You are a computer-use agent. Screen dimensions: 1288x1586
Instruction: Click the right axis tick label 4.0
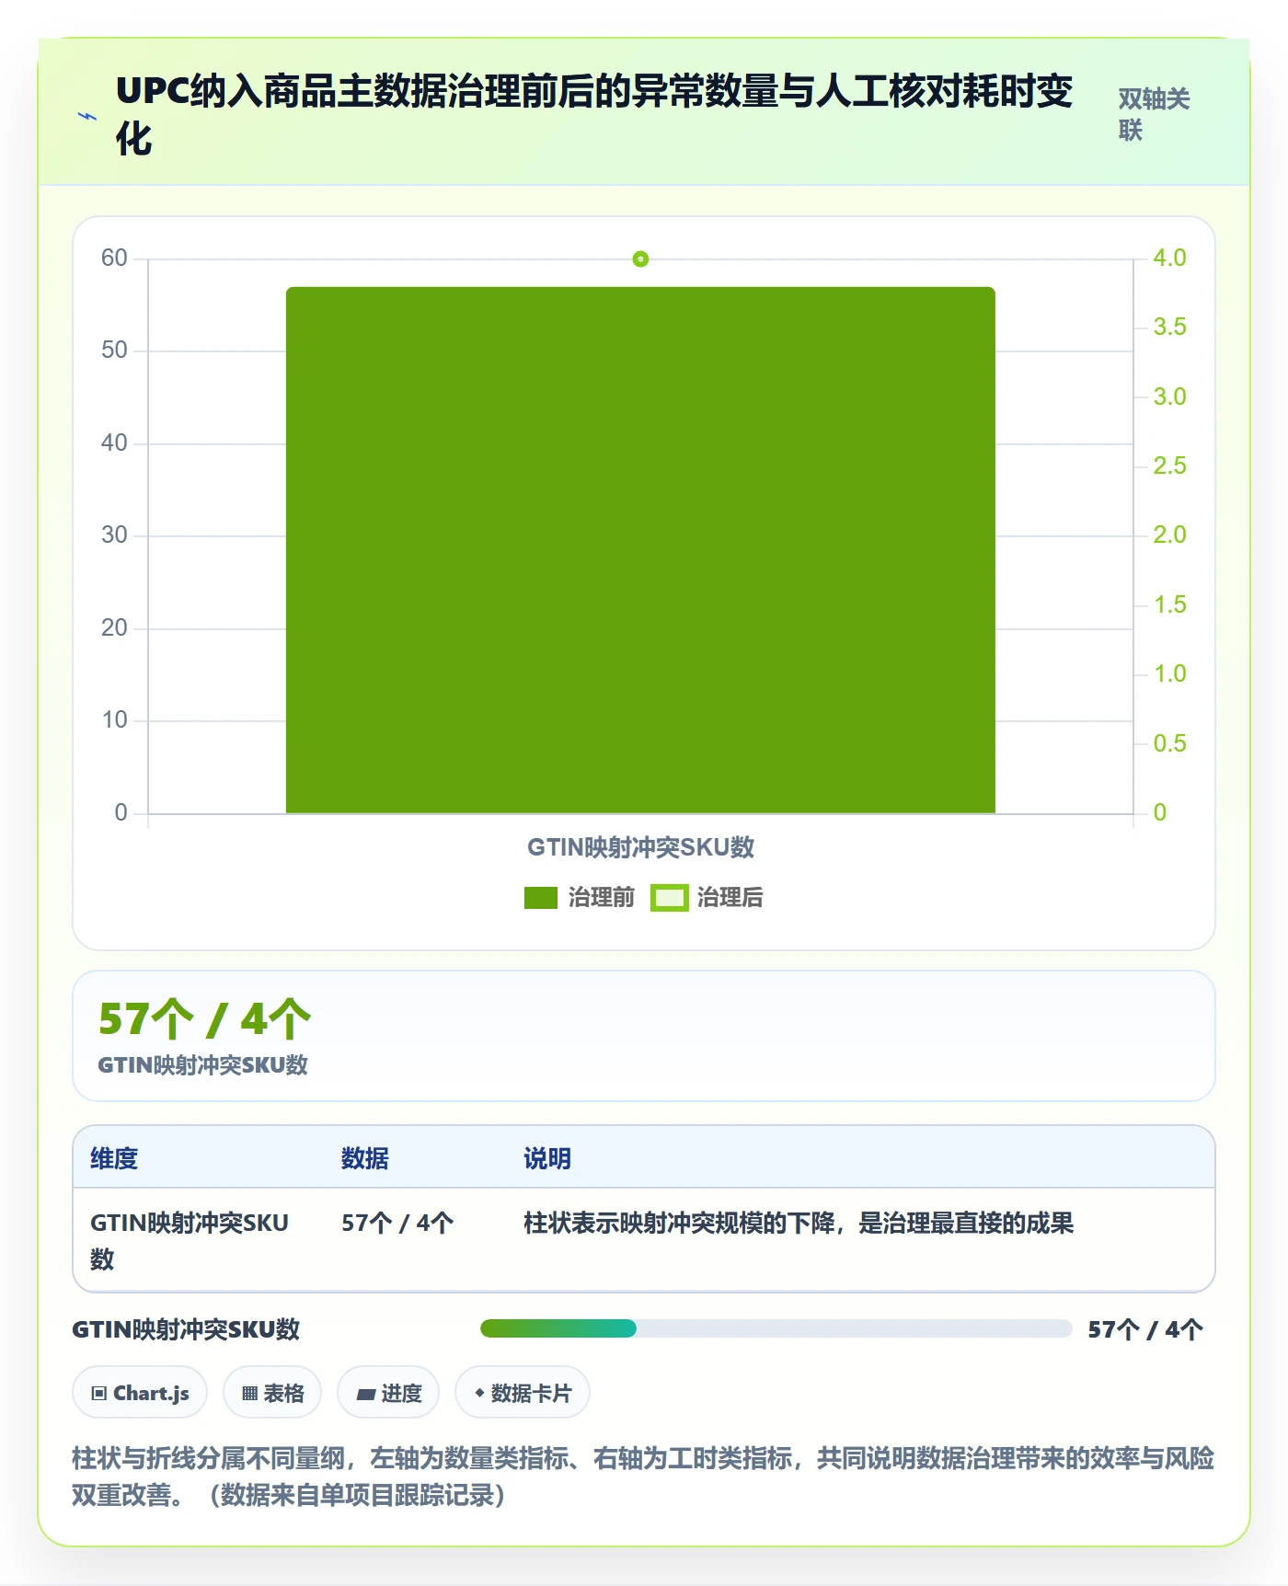[1169, 258]
